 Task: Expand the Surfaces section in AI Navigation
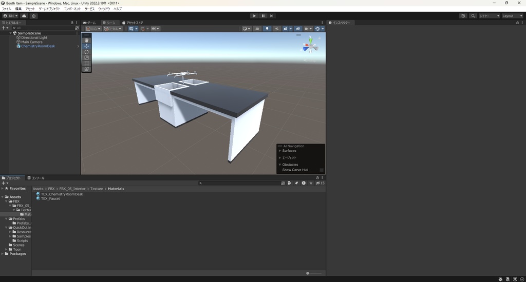click(x=280, y=151)
